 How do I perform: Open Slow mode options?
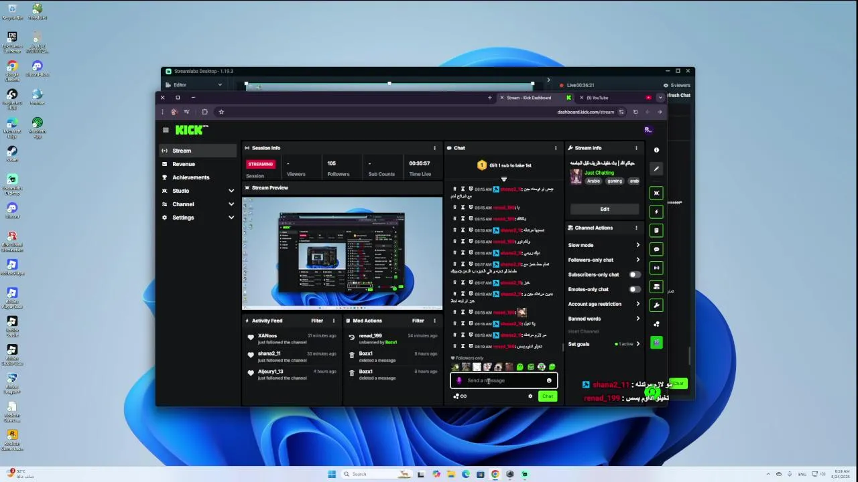click(x=604, y=245)
